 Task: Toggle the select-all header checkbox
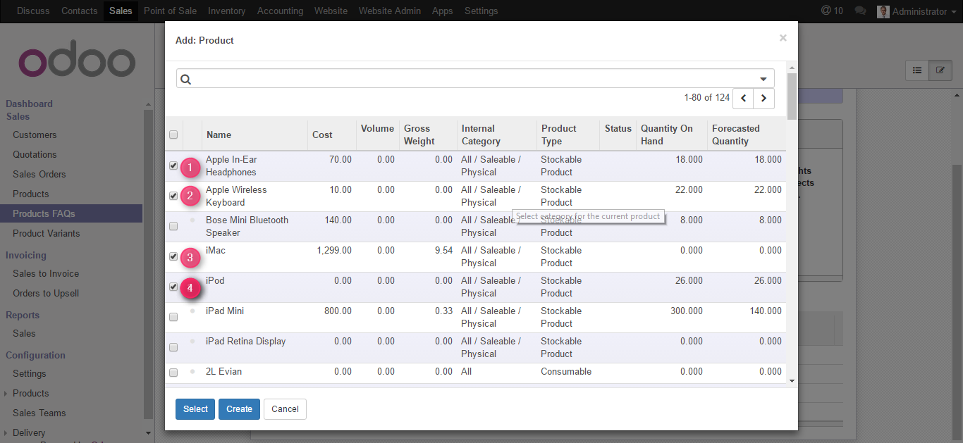pyautogui.click(x=173, y=135)
